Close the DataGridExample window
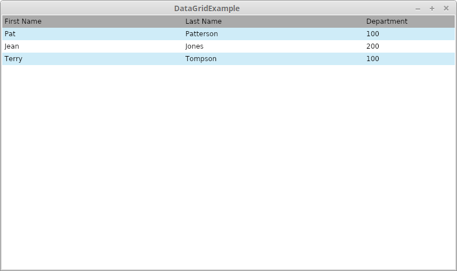The height and width of the screenshot is (271, 457). pyautogui.click(x=446, y=8)
